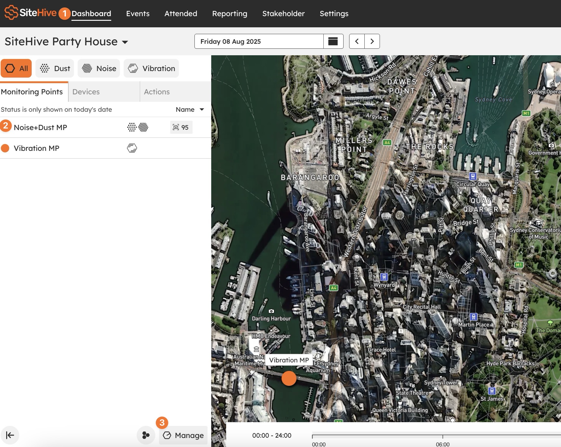Click vibration icon in Vibration MP row
561x447 pixels.
coord(132,148)
